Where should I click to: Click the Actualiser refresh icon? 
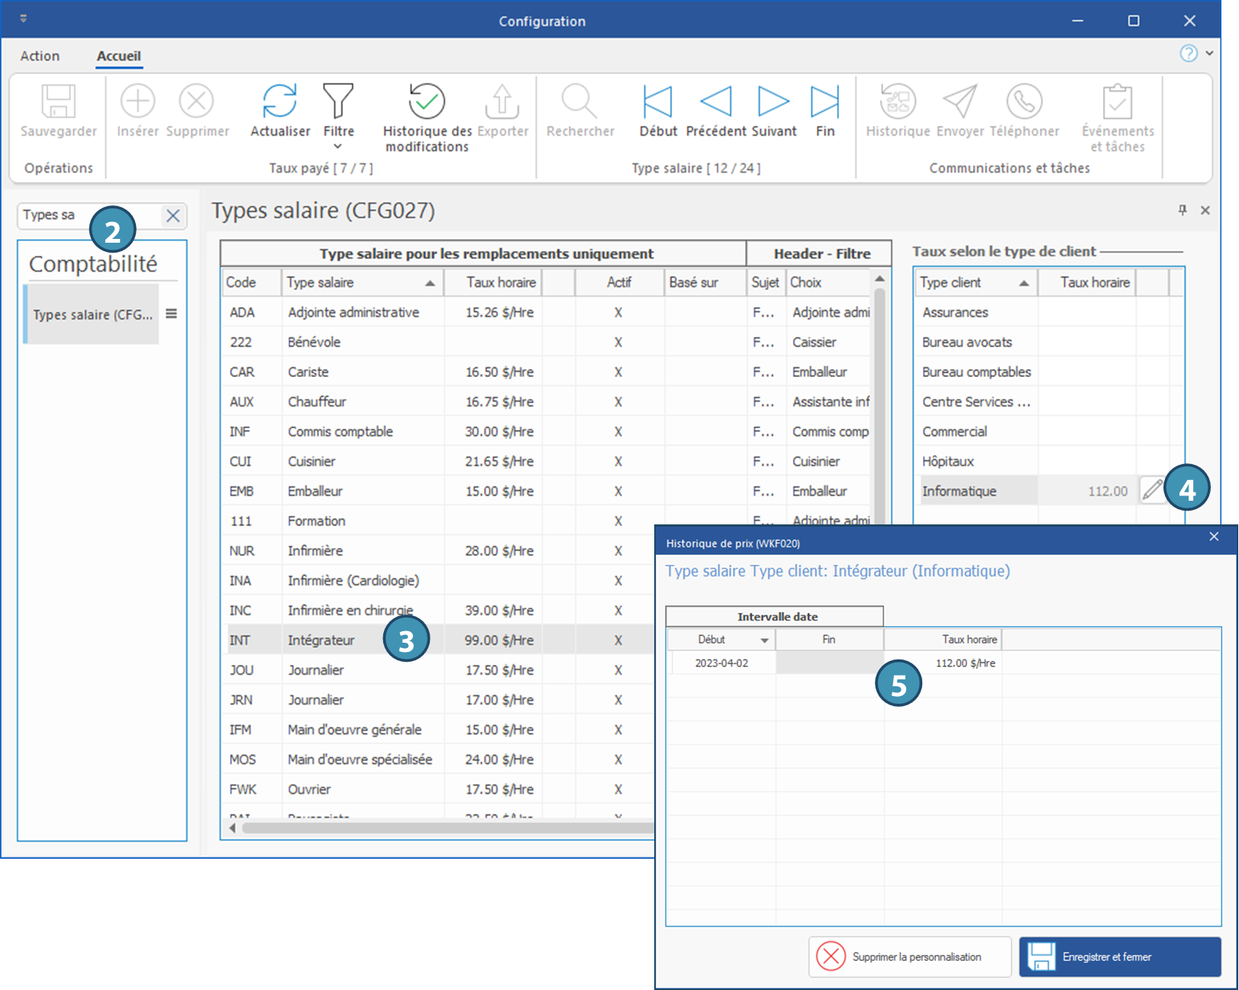click(279, 102)
